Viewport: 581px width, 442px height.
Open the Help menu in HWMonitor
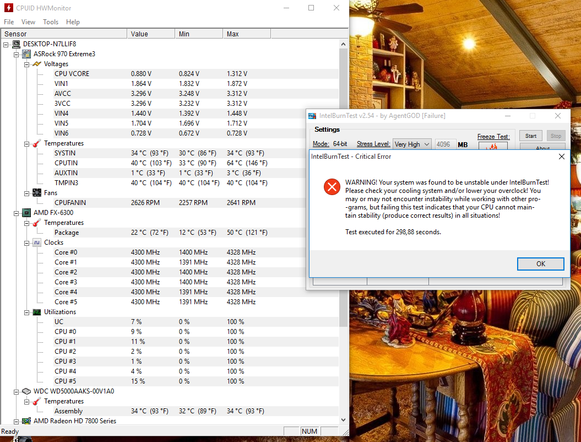click(73, 22)
